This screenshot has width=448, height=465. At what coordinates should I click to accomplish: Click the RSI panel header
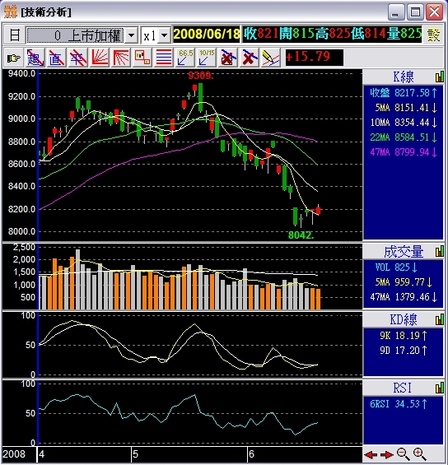coord(404,388)
